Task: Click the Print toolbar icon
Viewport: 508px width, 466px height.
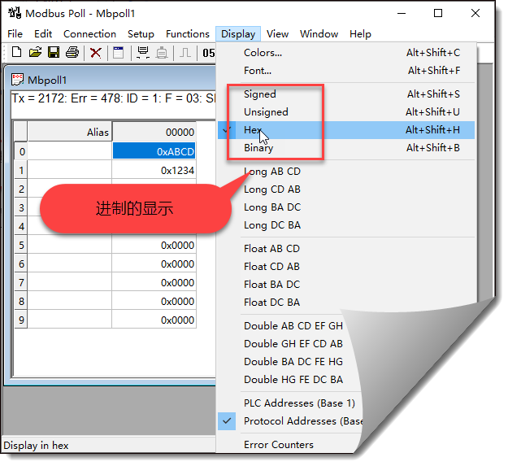Action: coord(72,52)
